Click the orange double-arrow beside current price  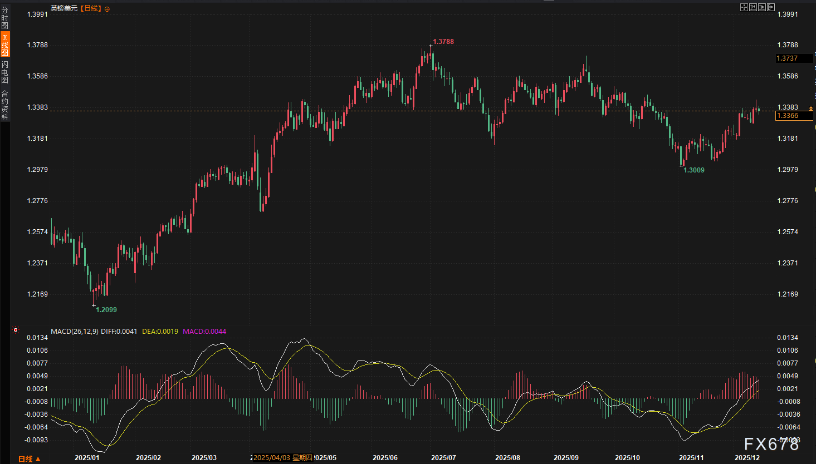click(x=811, y=109)
